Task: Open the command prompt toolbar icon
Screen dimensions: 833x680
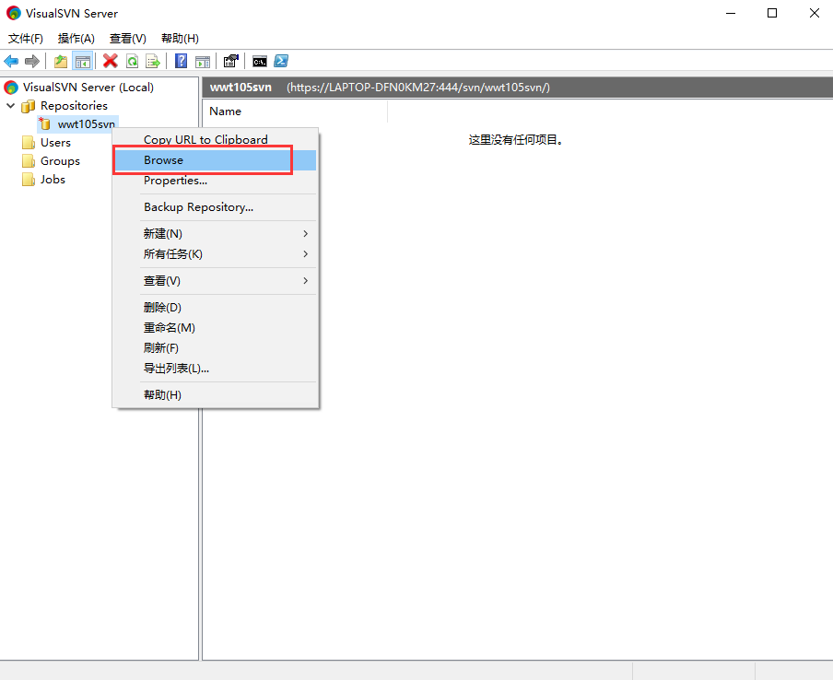Action: (x=260, y=61)
